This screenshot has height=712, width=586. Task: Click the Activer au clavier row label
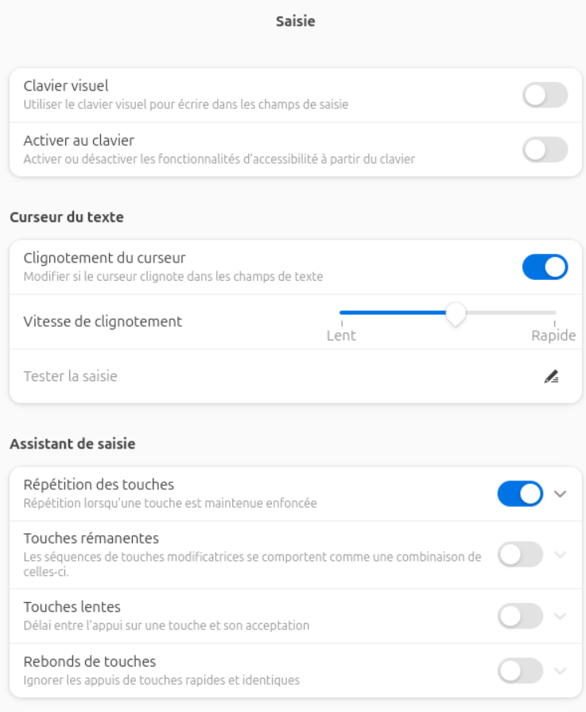pyautogui.click(x=79, y=141)
